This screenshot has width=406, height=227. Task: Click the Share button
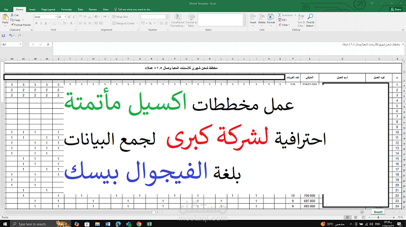tap(396, 9)
